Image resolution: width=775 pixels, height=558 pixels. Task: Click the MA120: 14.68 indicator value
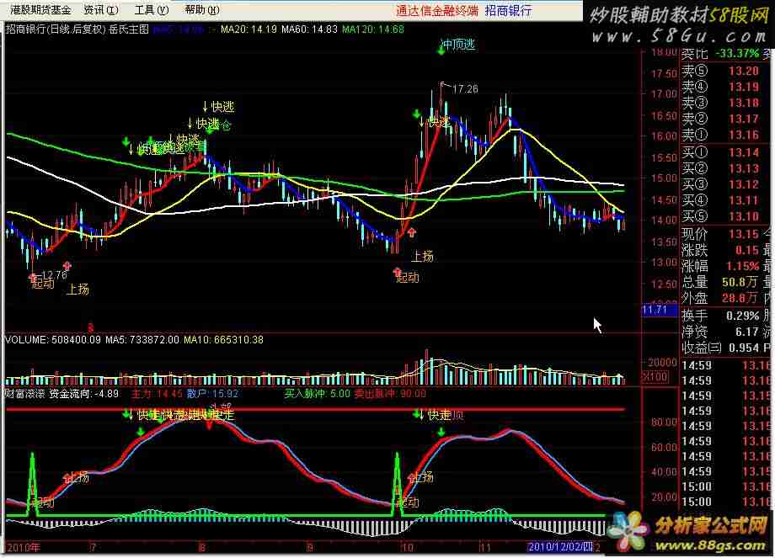click(372, 29)
